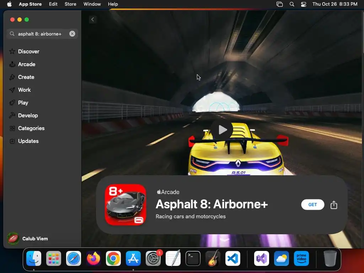364x273 pixels.
Task: Click the Arcade label above app title
Action: (168, 192)
